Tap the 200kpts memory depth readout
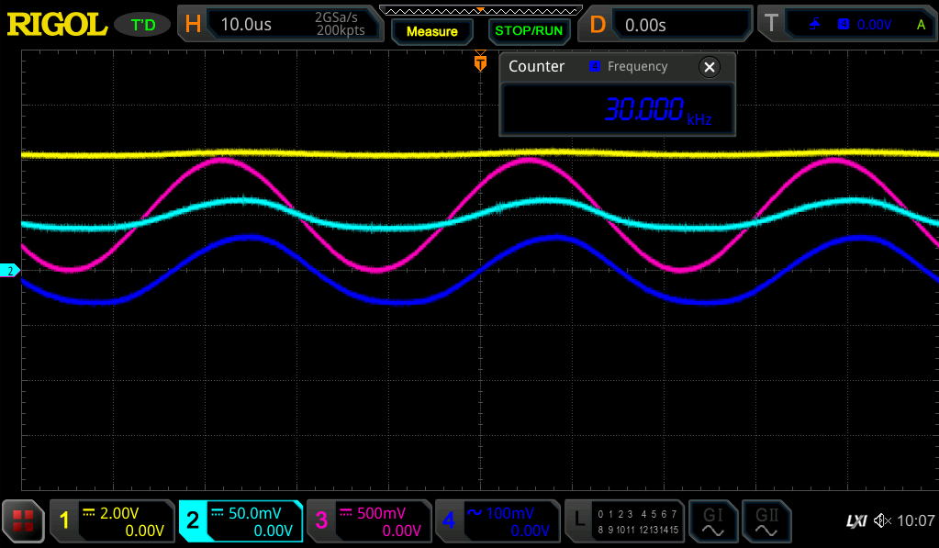The height and width of the screenshot is (548, 939). (341, 30)
